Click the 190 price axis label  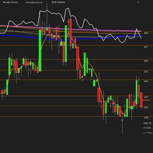point(146,118)
